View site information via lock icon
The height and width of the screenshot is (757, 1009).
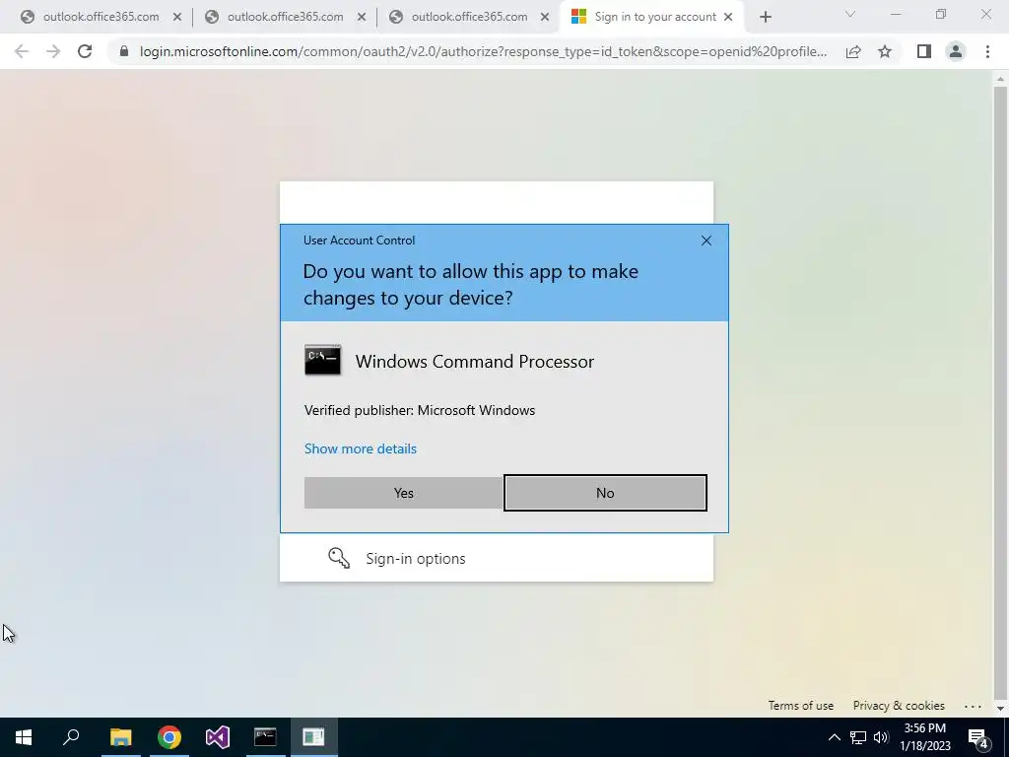[124, 51]
